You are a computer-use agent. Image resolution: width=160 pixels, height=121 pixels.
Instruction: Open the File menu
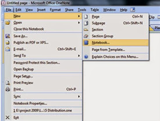[x=8, y=10]
